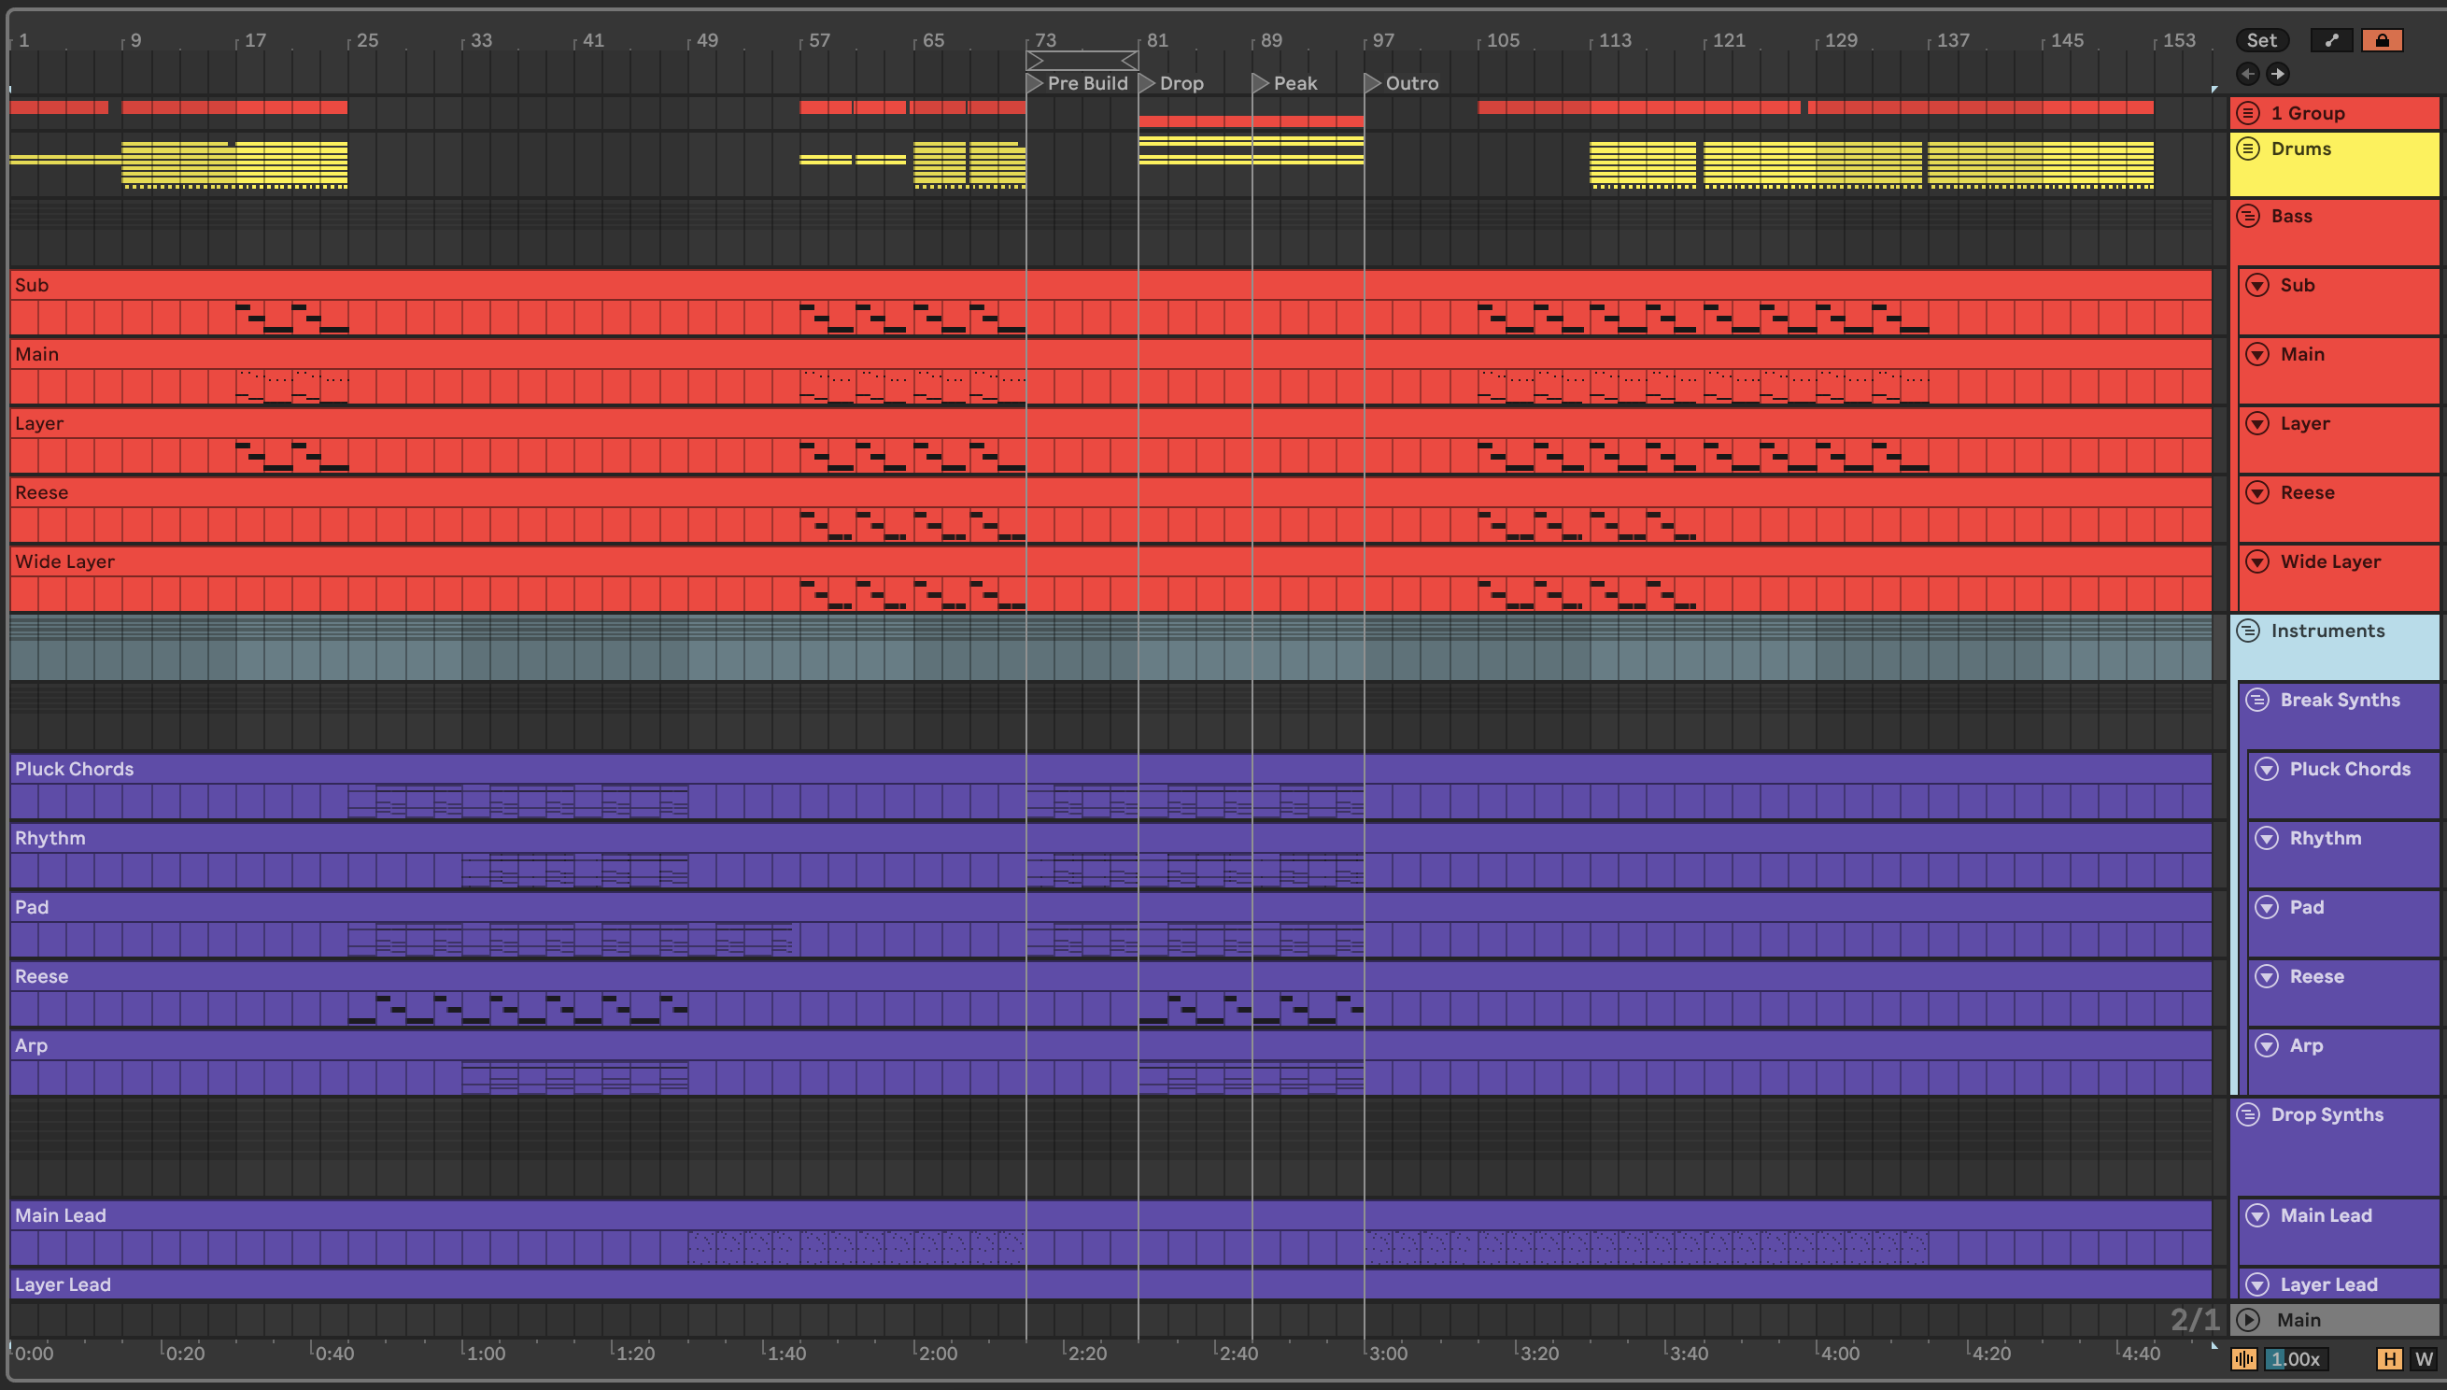Fold the Instruments group track
The image size is (2447, 1390).
(x=2249, y=631)
